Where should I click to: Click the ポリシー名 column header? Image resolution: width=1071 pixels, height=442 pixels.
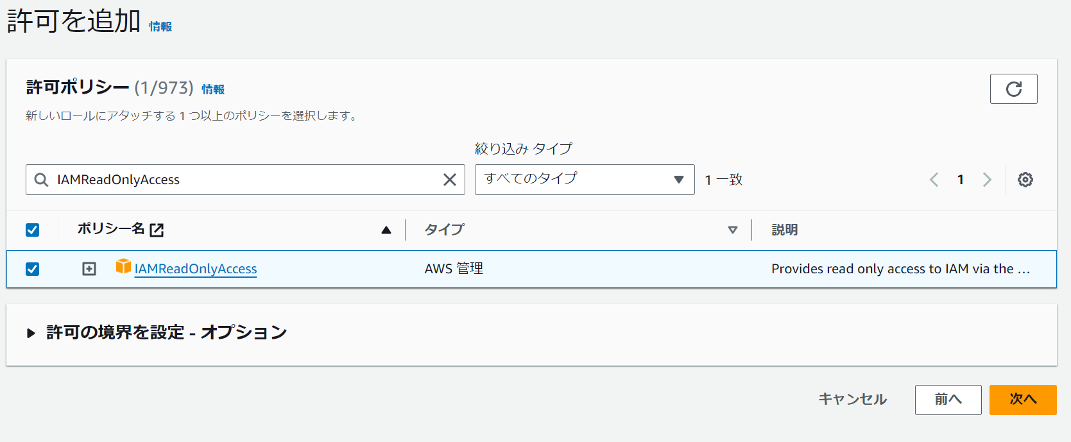pyautogui.click(x=111, y=229)
